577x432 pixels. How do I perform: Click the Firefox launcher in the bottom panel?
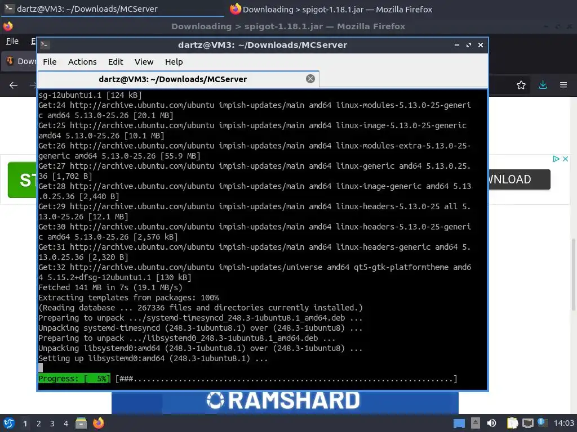(98, 423)
